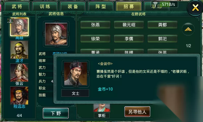Choose wandering general 裴元绍
This screenshot has height=122, width=203.
coord(129,25)
